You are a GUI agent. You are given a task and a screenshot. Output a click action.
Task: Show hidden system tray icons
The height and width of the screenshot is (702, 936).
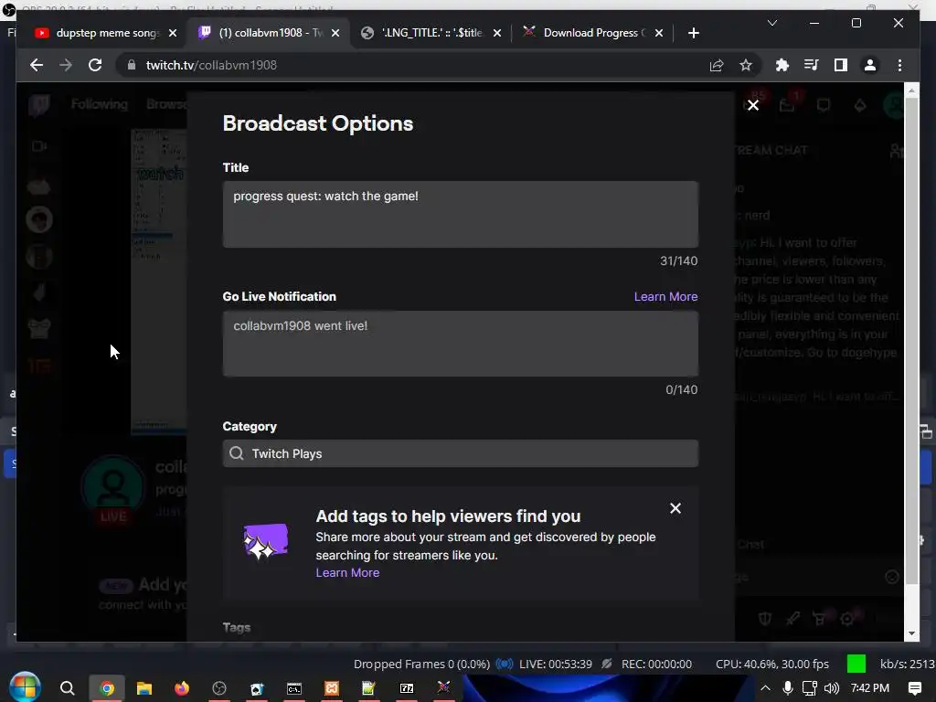click(765, 688)
